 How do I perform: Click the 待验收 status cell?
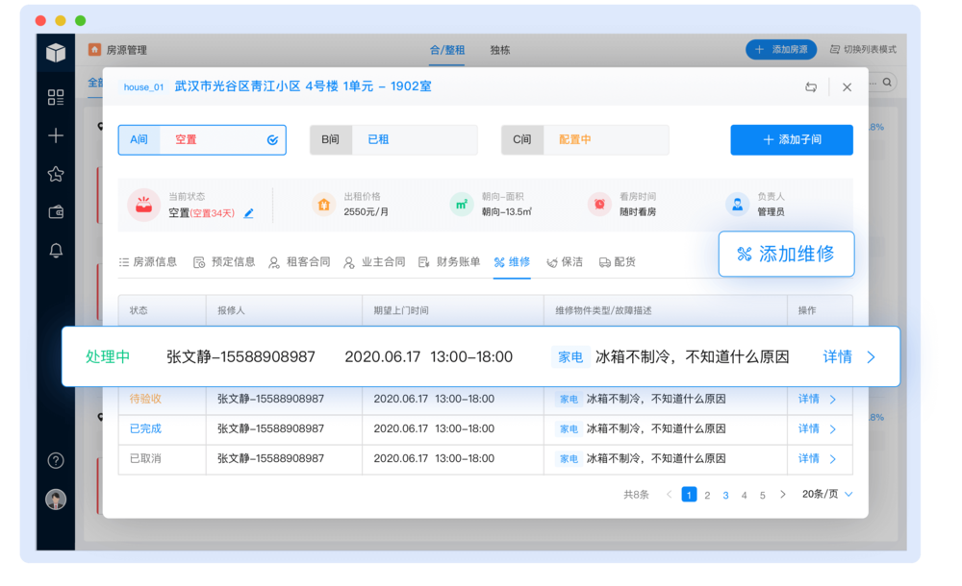[x=145, y=399]
